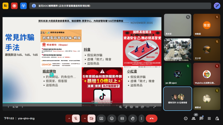This screenshot has width=223, height=125.
Task: Click the meeting code yza-qtro-dcg
Action: click(x=26, y=118)
